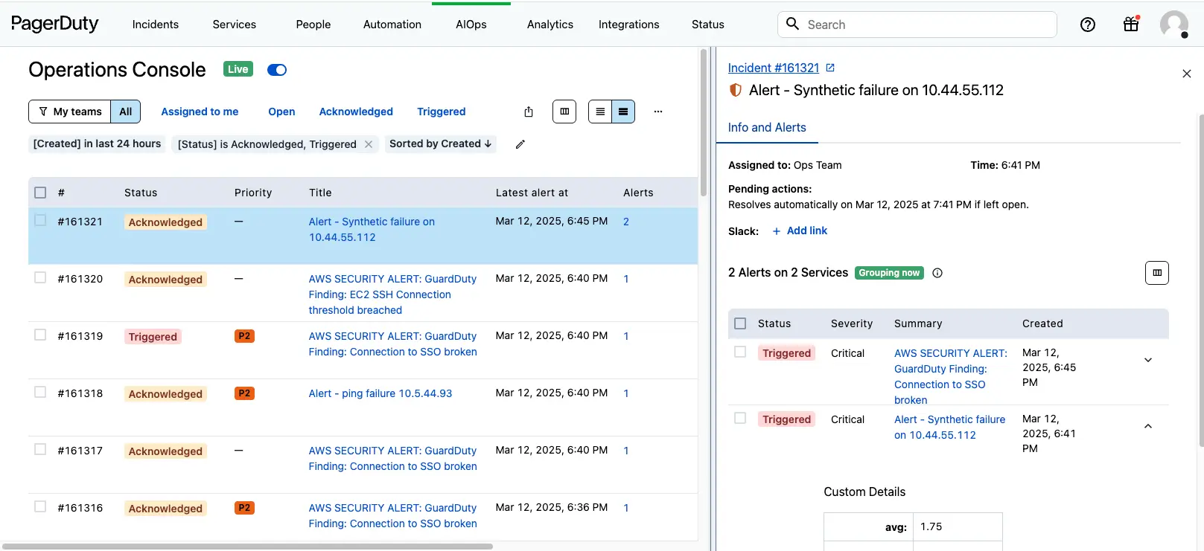Open the Analytics menu
The image size is (1204, 551).
click(550, 25)
